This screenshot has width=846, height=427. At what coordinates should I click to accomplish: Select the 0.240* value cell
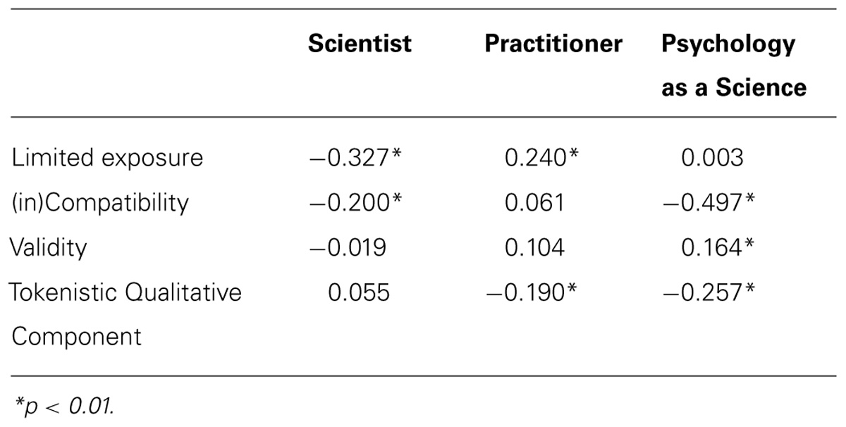[x=541, y=158]
